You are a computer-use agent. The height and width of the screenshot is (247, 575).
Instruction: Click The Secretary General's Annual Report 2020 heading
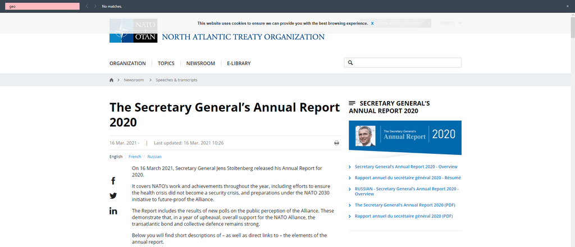click(x=225, y=115)
